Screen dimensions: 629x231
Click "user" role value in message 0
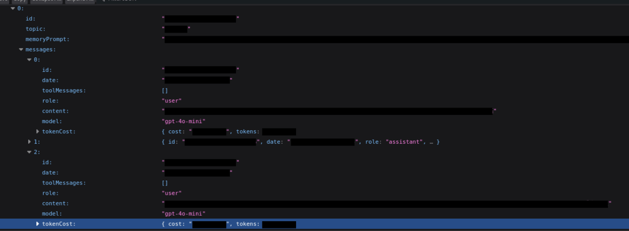pyautogui.click(x=172, y=101)
